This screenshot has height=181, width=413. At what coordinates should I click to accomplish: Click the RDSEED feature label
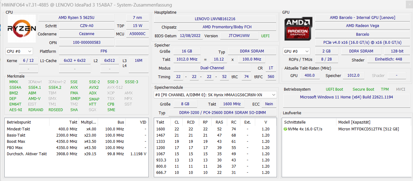tap(56, 110)
